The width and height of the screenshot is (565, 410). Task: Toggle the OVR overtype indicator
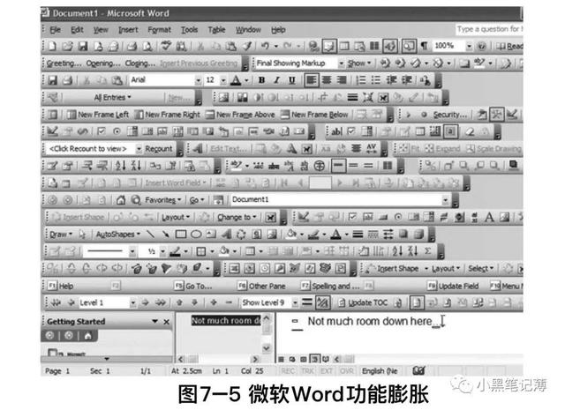[x=347, y=371]
